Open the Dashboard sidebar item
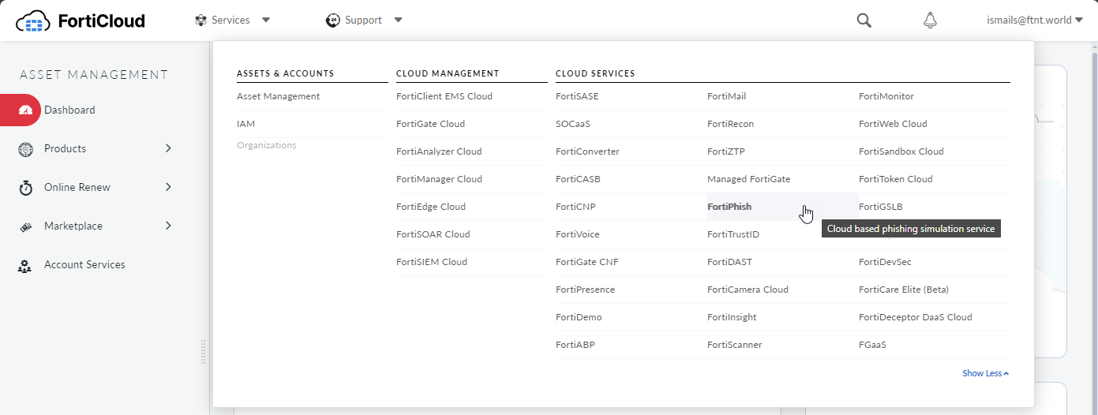Image resolution: width=1098 pixels, height=415 pixels. point(69,110)
